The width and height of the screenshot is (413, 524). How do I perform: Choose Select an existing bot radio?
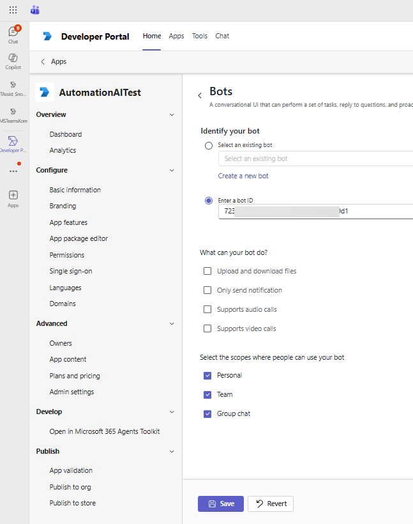209,146
